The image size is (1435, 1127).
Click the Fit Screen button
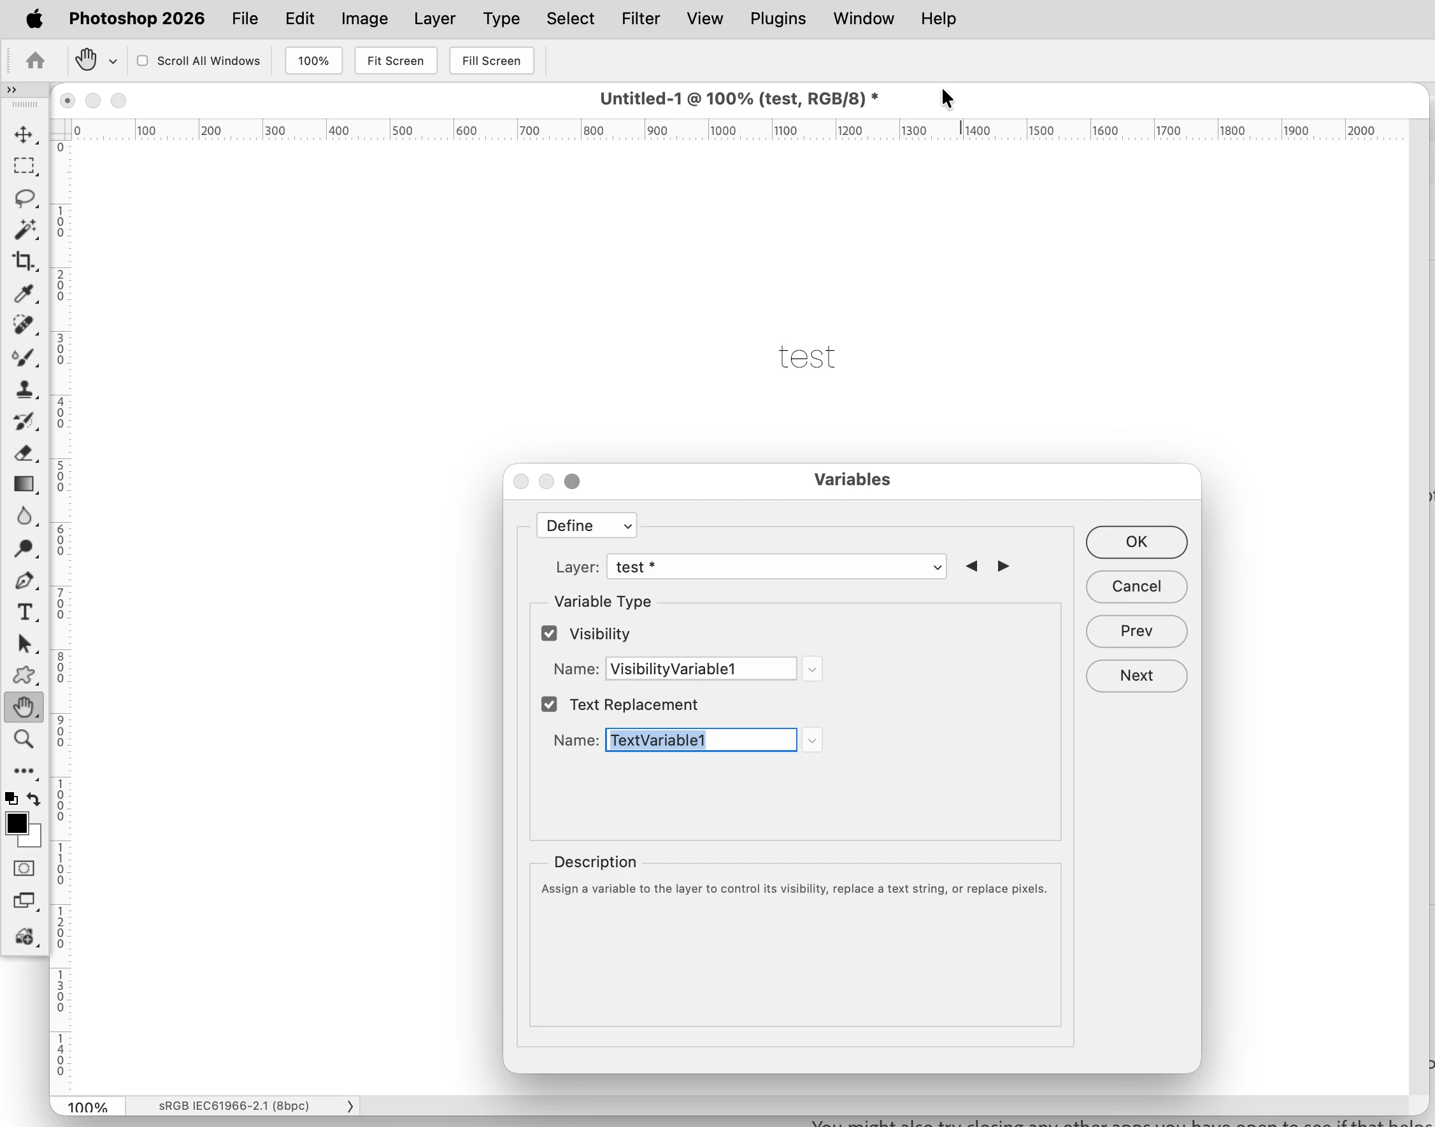pos(396,60)
